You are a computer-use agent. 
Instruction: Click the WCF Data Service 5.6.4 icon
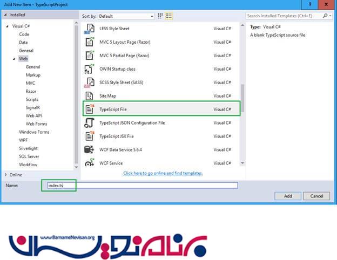point(89,149)
